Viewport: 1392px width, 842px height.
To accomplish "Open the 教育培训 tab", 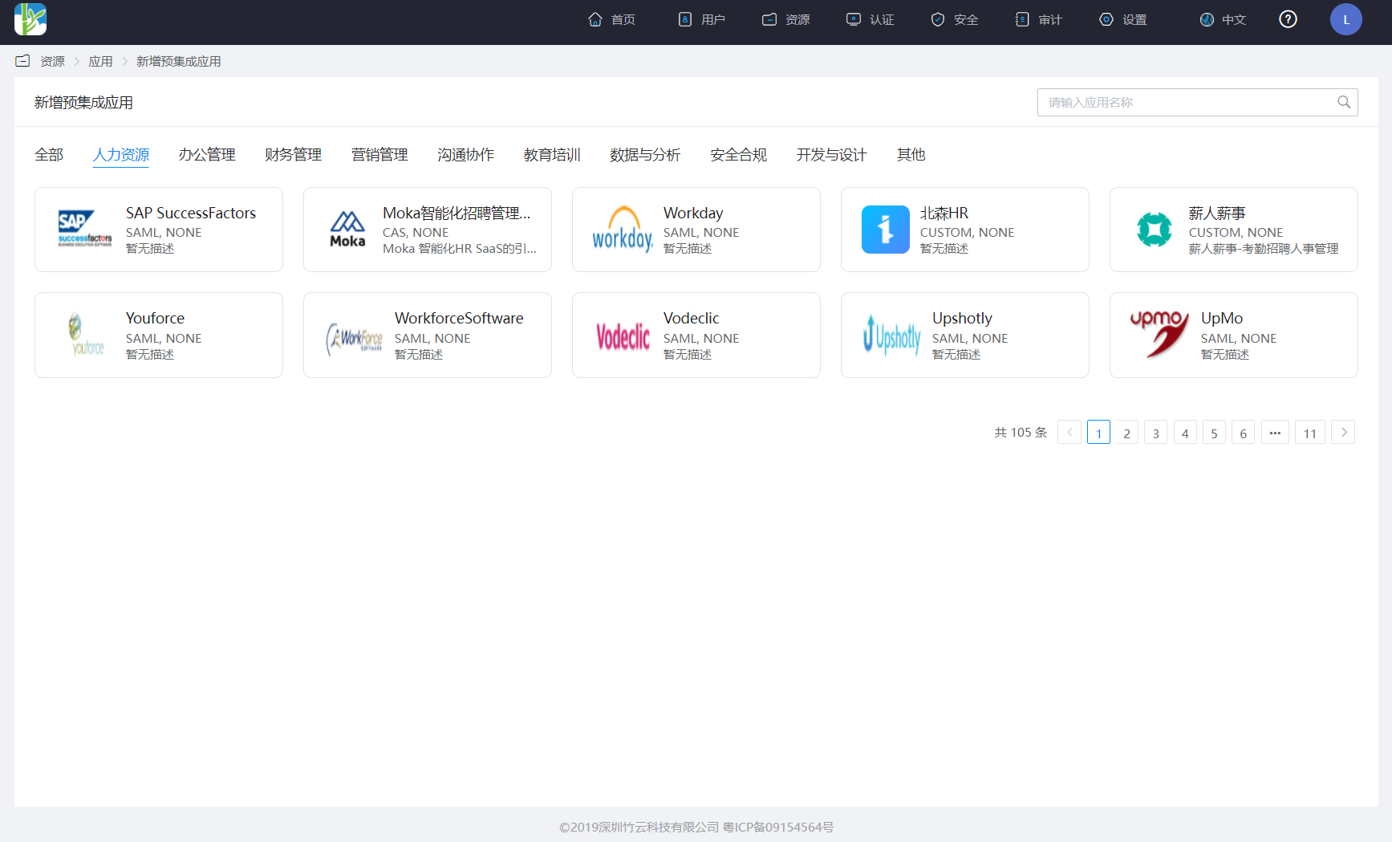I will click(552, 155).
